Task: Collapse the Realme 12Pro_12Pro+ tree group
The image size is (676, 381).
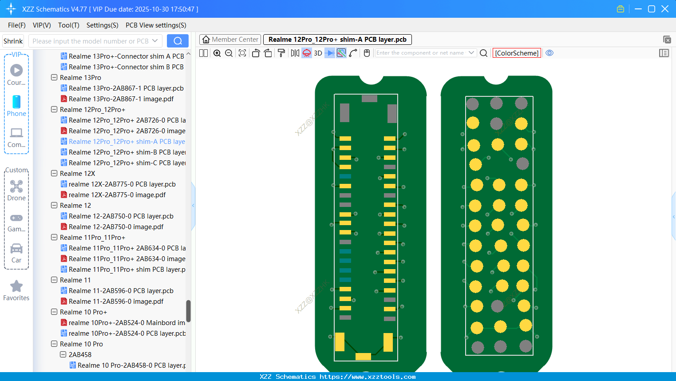Action: pyautogui.click(x=54, y=109)
